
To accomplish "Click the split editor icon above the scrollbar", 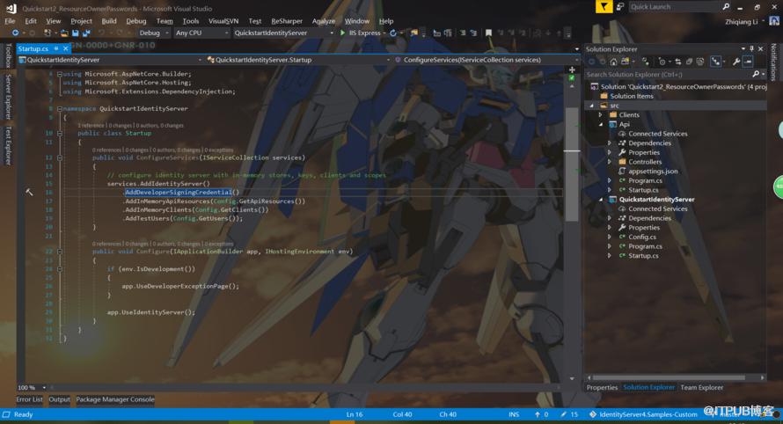I will (x=572, y=69).
